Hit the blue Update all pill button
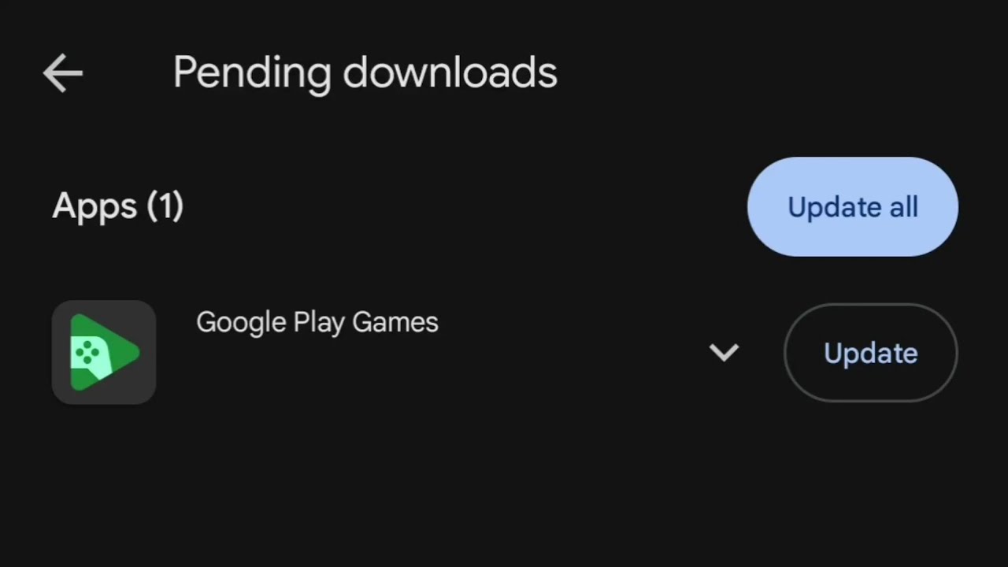1008x567 pixels. (x=852, y=207)
